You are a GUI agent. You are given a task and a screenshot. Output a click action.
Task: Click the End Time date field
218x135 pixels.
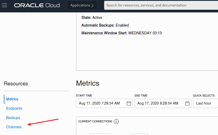coord(163,103)
